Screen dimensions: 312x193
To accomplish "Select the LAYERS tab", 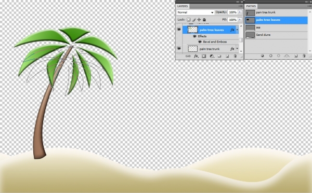I will [x=183, y=6].
